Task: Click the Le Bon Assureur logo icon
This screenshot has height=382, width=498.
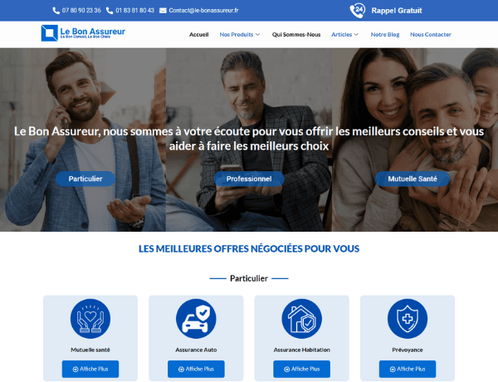Action: click(50, 33)
